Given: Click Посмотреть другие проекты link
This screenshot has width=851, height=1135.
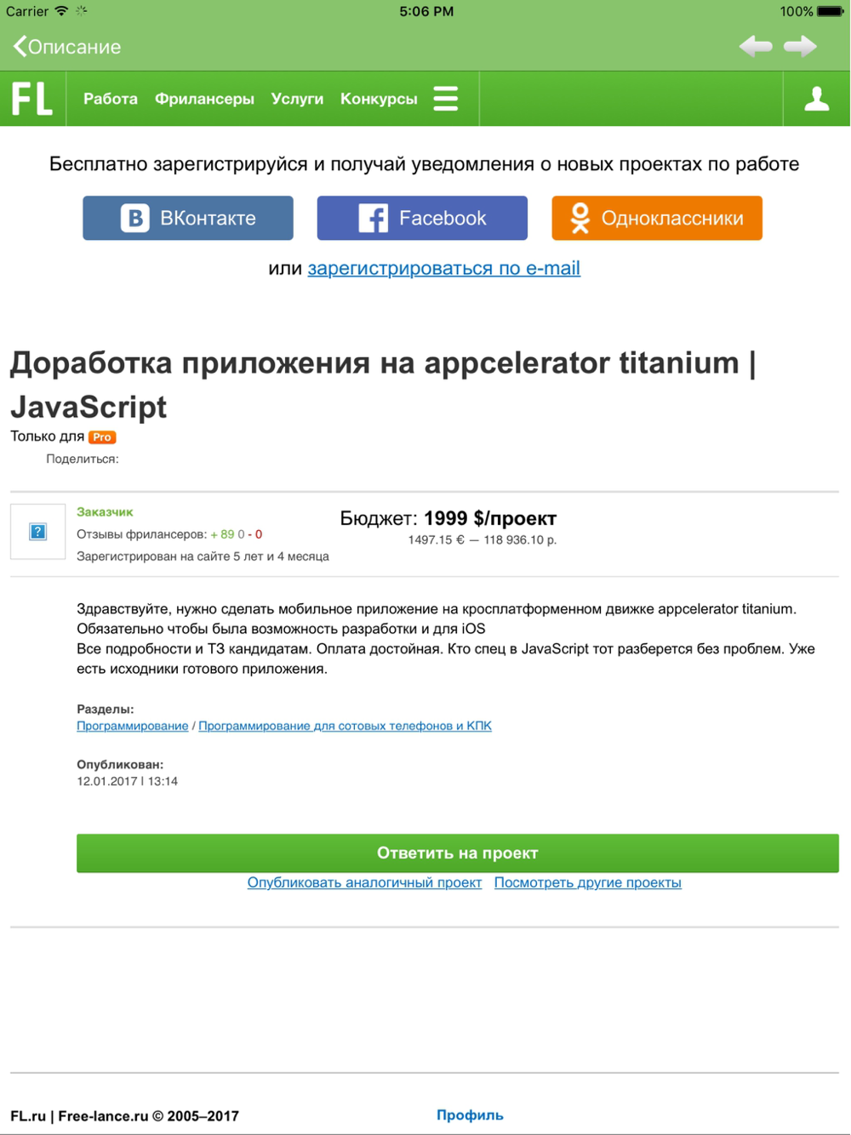Looking at the screenshot, I should click(587, 882).
